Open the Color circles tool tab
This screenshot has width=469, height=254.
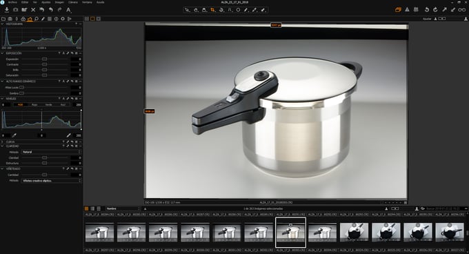click(23, 19)
